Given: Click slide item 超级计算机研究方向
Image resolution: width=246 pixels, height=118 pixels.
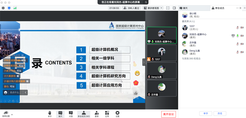Looking at the screenshot, I should click(x=110, y=76).
